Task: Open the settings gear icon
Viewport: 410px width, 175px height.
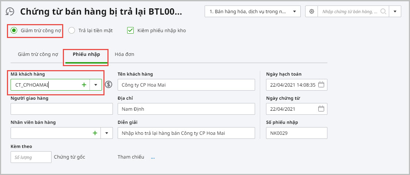Action: click(312, 11)
